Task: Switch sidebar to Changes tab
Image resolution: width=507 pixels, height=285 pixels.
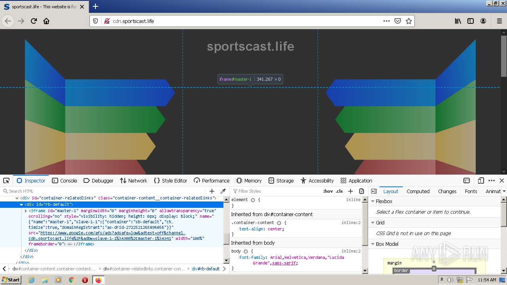Action: point(447,191)
